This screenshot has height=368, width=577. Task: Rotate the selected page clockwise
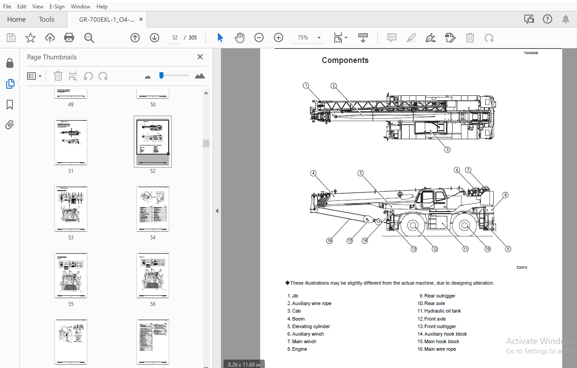click(x=103, y=76)
